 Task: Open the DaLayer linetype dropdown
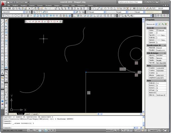pyautogui.click(x=126, y=12)
